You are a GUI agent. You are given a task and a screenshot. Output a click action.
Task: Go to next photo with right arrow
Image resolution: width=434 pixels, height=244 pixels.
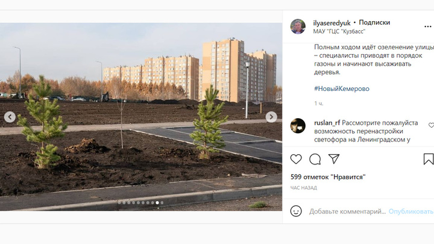[x=271, y=117]
